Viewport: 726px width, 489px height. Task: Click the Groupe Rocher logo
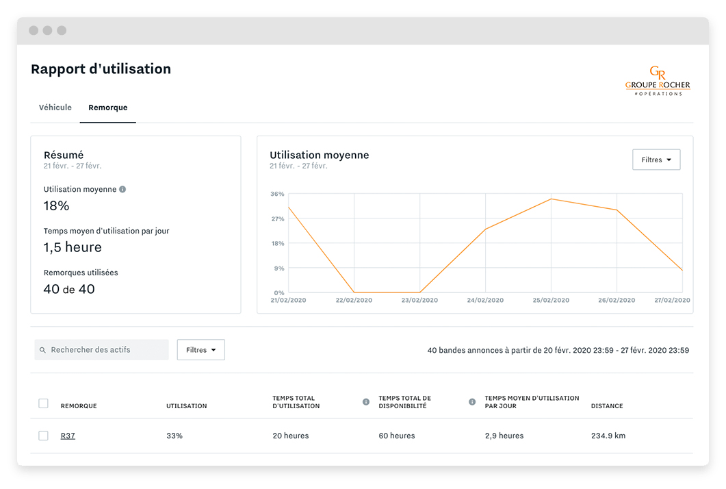pos(658,81)
